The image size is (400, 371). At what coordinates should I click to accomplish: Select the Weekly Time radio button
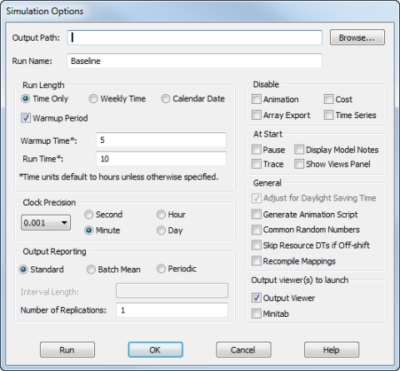coord(93,99)
